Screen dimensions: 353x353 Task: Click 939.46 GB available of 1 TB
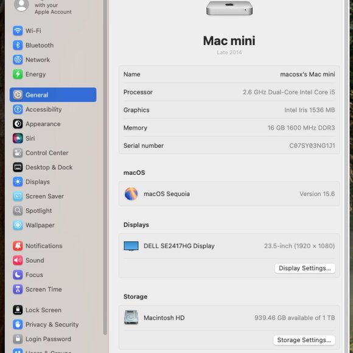(295, 318)
